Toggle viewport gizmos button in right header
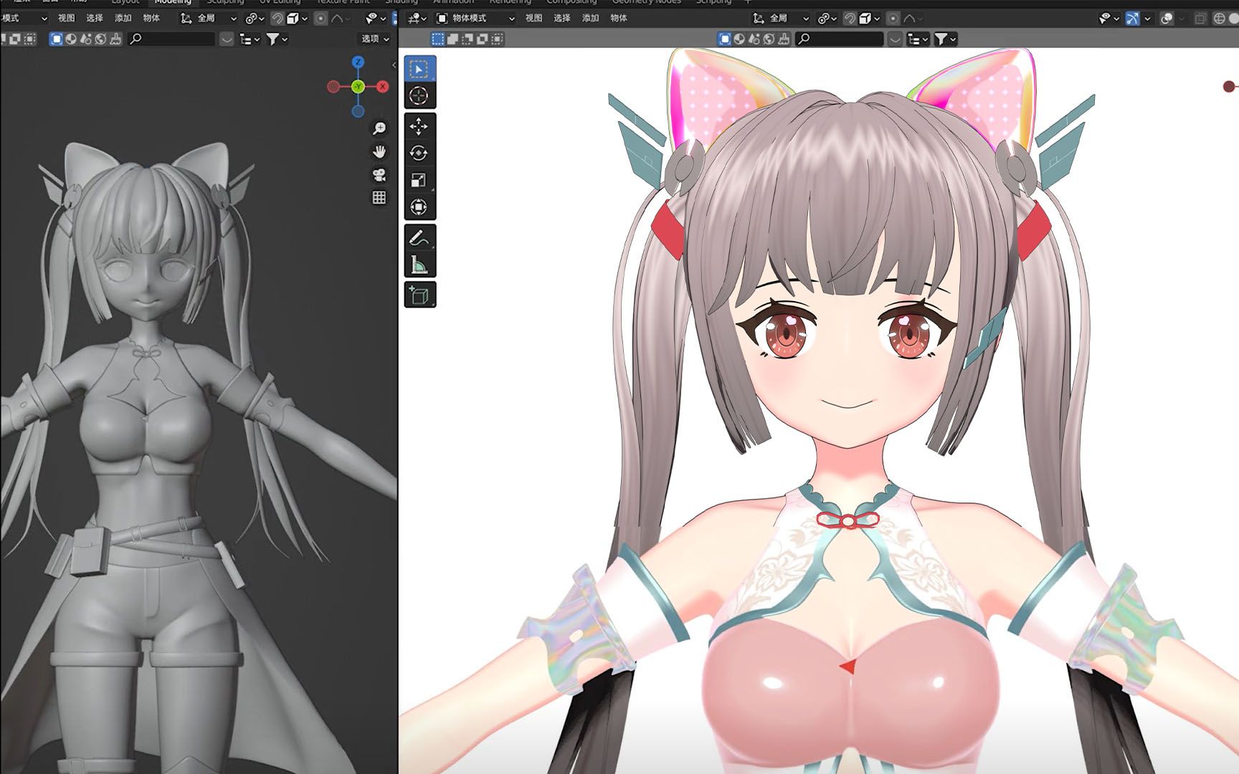The width and height of the screenshot is (1239, 774). pos(1133,18)
